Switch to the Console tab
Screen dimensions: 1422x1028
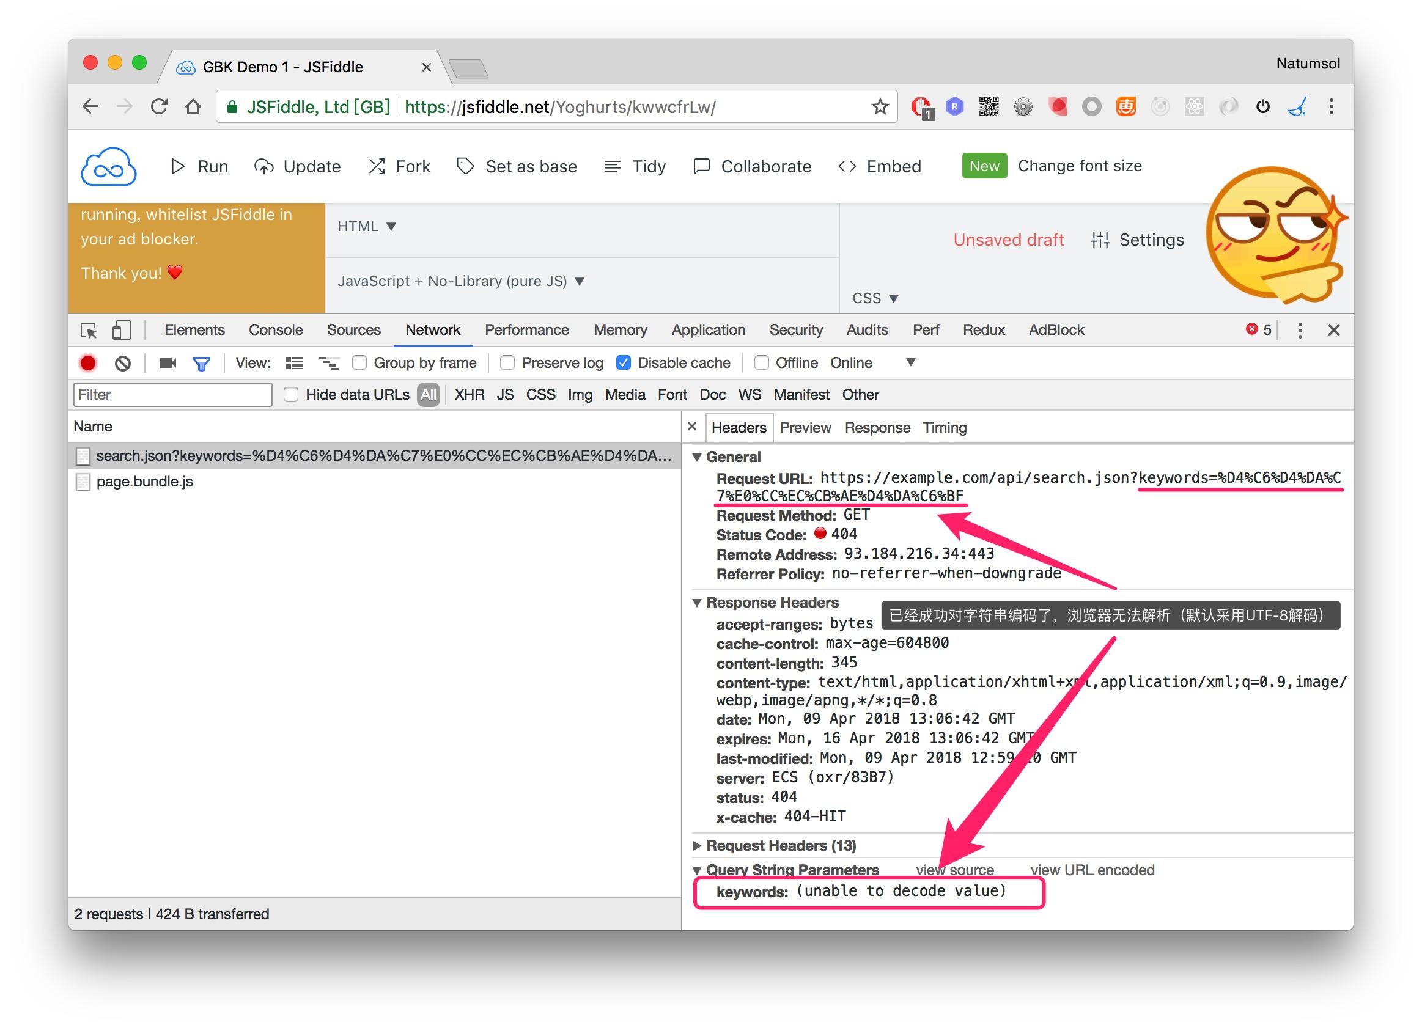tap(275, 330)
